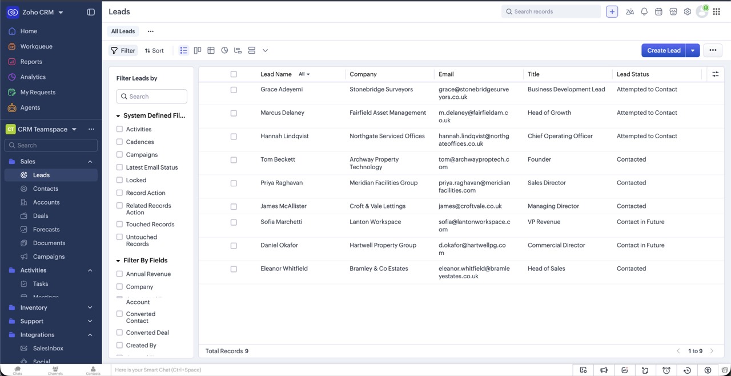731x376 pixels.
Task: Click the megaphone announcements icon
Action: click(x=604, y=370)
